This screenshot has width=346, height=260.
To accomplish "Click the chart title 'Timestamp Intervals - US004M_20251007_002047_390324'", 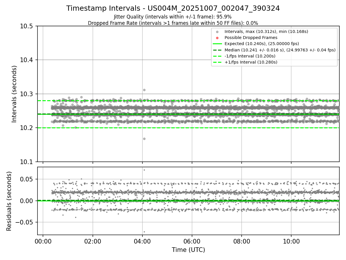I will click(173, 8).
